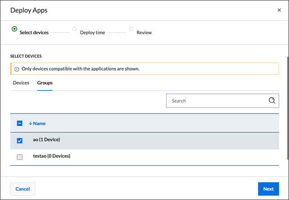Click the magnifying glass search icon
The width and height of the screenshot is (289, 200).
[272, 101]
